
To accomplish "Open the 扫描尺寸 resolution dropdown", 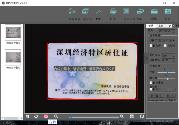I will tap(167, 41).
